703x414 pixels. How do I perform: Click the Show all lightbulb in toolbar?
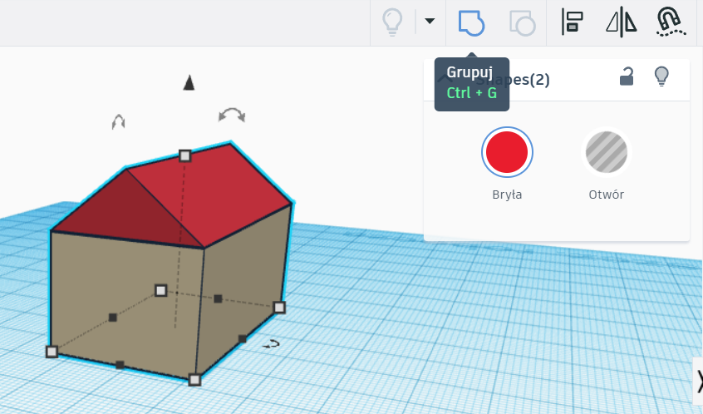[x=392, y=22]
